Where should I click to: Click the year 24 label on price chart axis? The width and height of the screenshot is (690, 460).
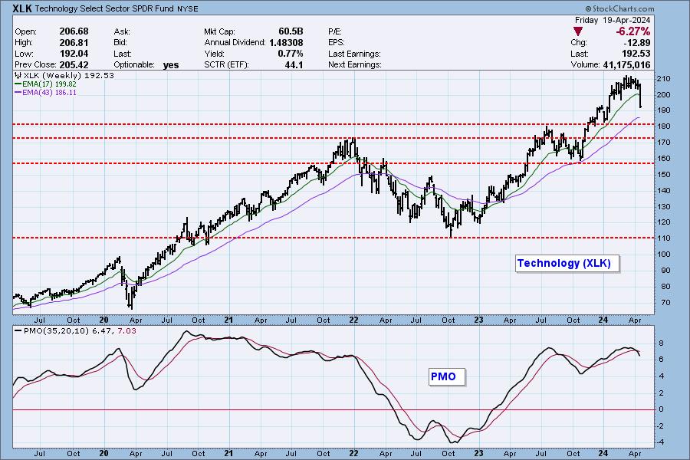click(x=603, y=320)
